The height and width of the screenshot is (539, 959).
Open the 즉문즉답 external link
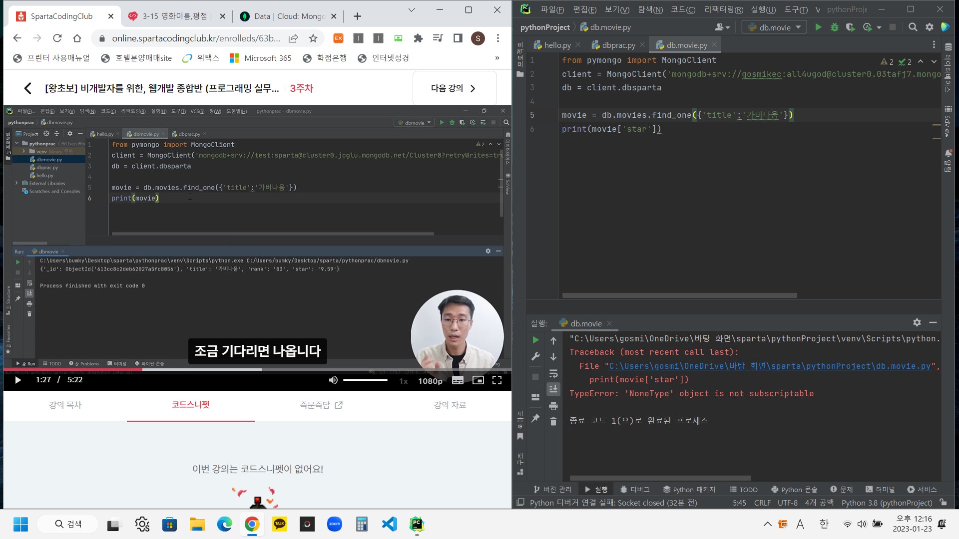(x=321, y=405)
